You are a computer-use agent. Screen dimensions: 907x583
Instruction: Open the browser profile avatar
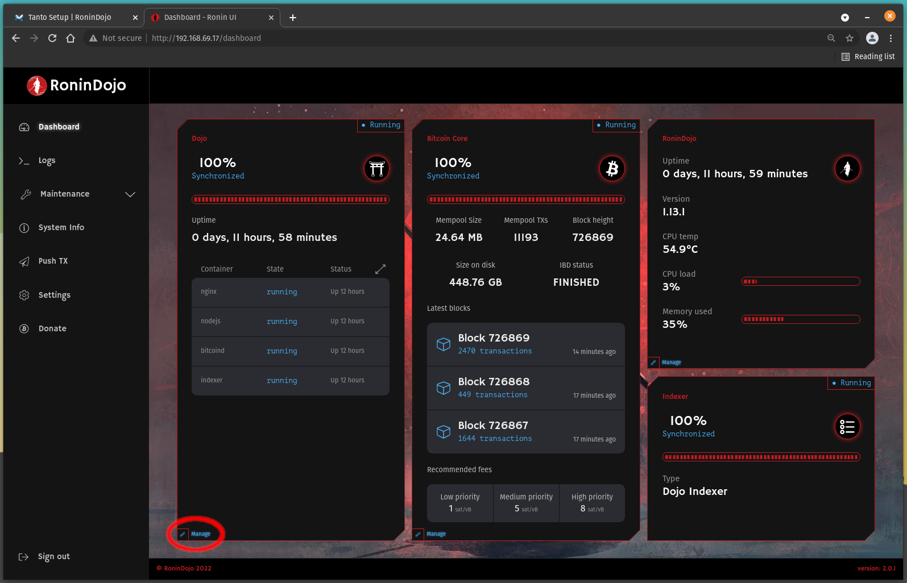(872, 38)
